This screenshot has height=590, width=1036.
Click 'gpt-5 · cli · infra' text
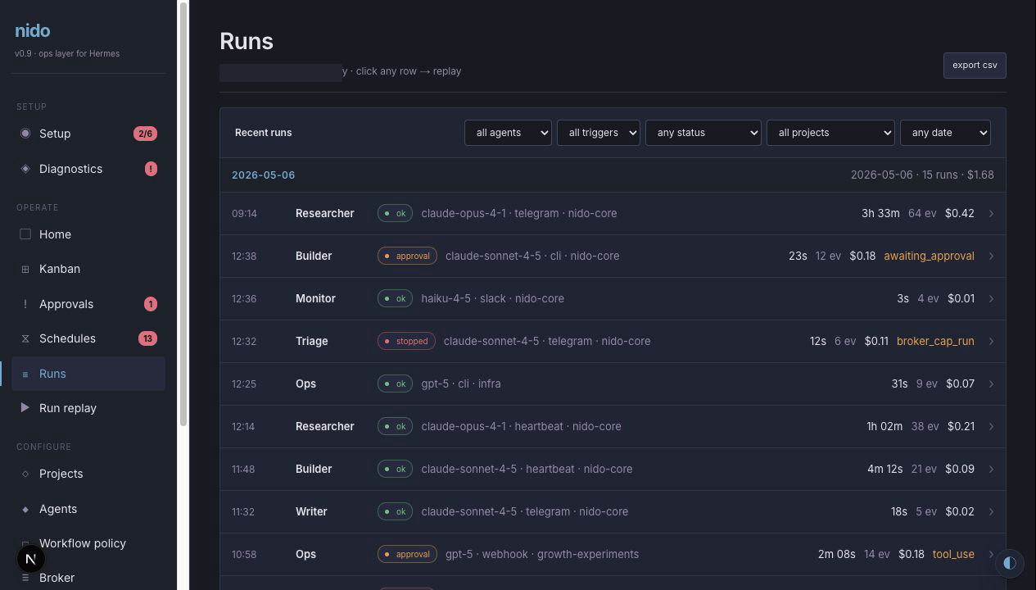coord(461,383)
